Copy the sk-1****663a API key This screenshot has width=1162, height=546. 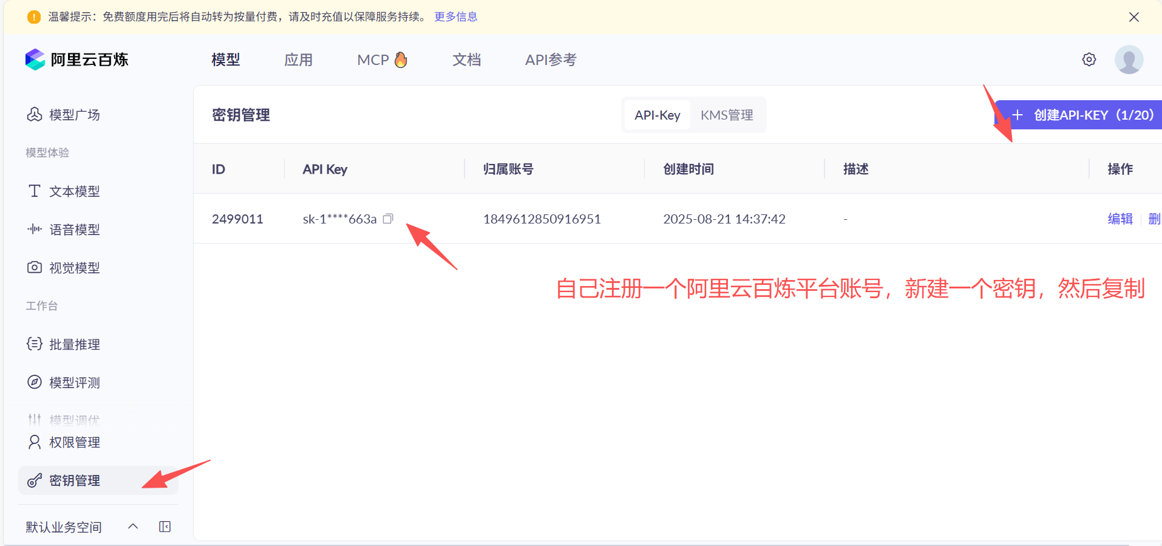[388, 219]
